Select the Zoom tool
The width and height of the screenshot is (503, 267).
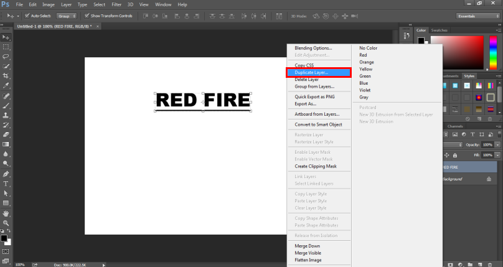[x=6, y=223]
